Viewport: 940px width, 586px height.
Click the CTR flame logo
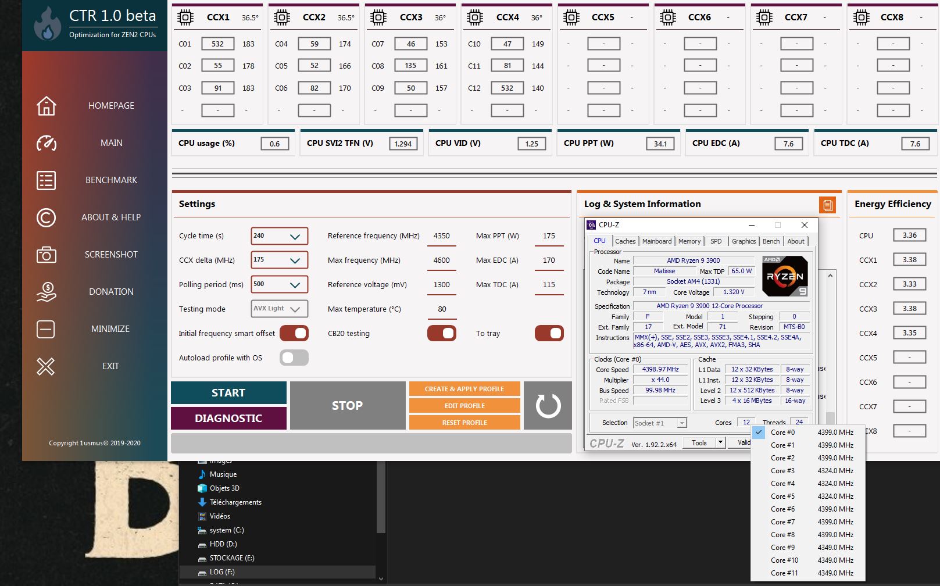tap(48, 24)
